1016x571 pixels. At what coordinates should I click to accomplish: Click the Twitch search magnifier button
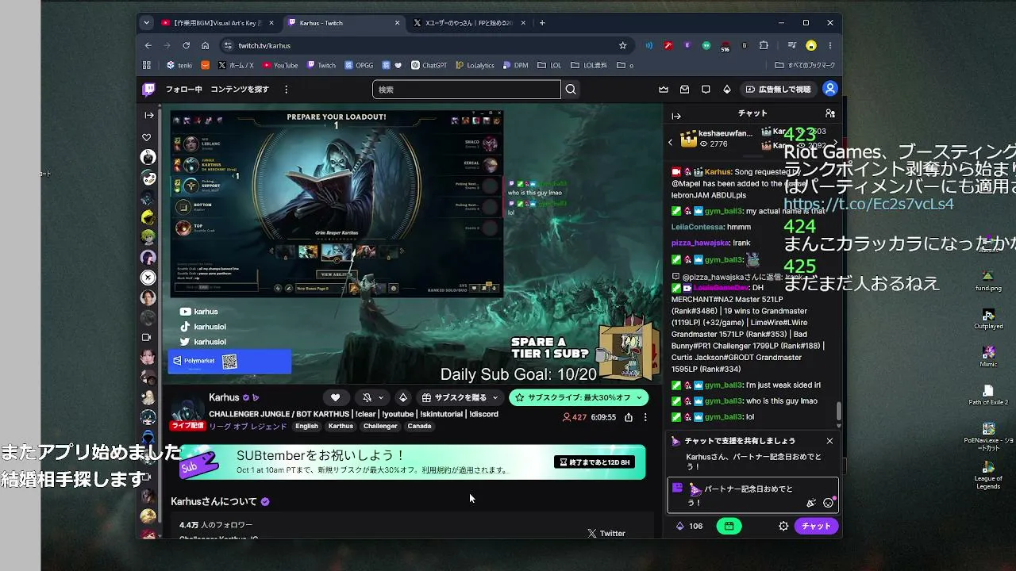(571, 90)
